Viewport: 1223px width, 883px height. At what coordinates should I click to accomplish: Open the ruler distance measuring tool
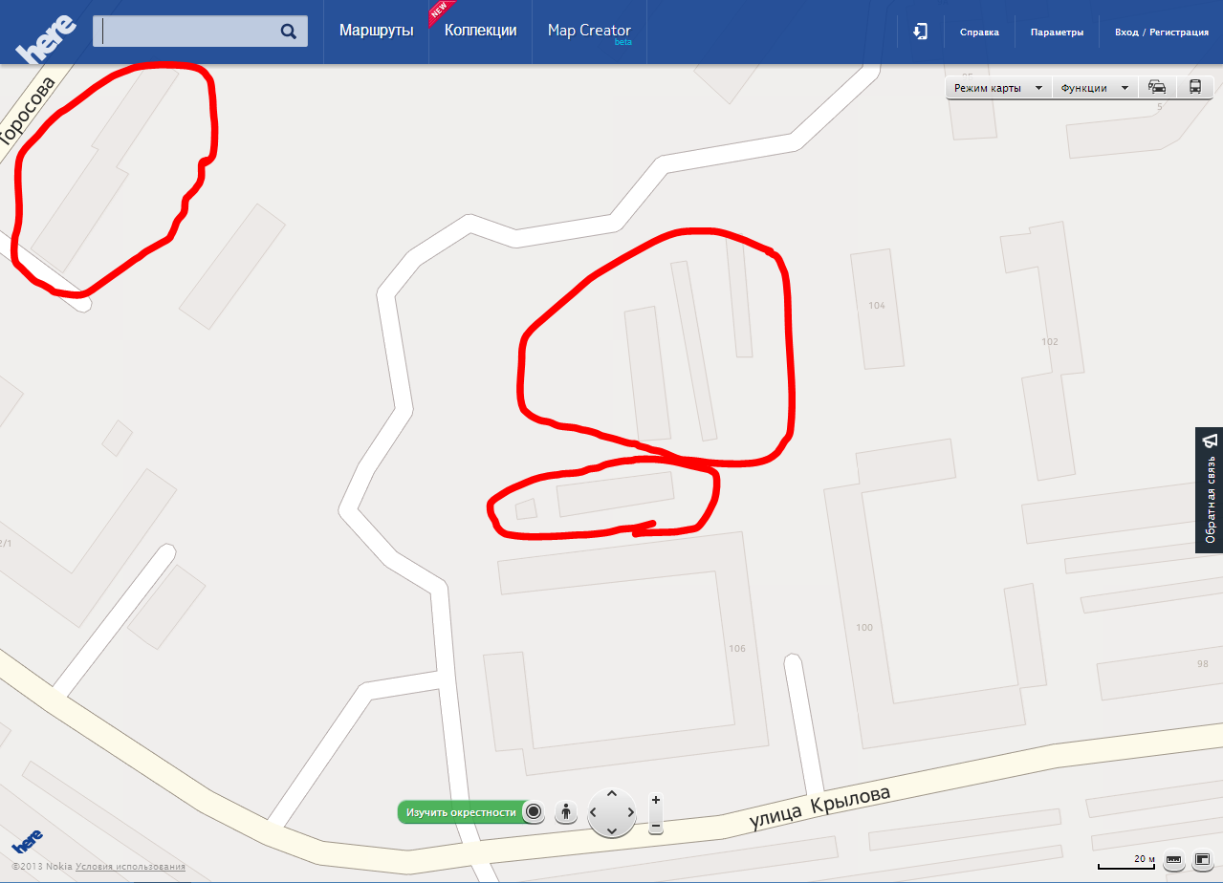pyautogui.click(x=1173, y=861)
